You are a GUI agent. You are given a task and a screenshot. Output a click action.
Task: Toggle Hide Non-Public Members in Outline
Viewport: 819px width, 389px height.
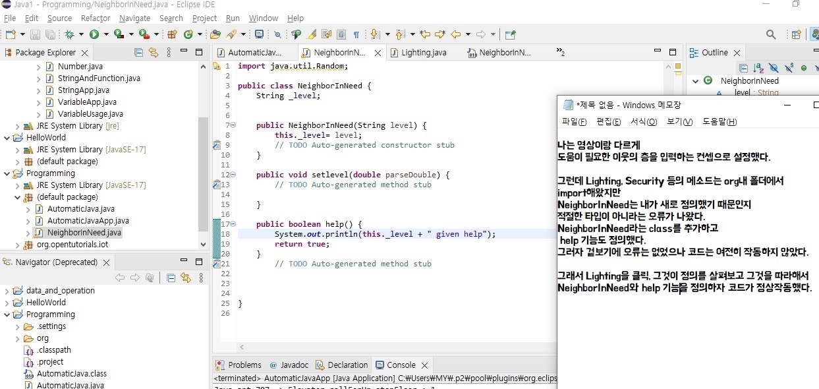coord(804,68)
